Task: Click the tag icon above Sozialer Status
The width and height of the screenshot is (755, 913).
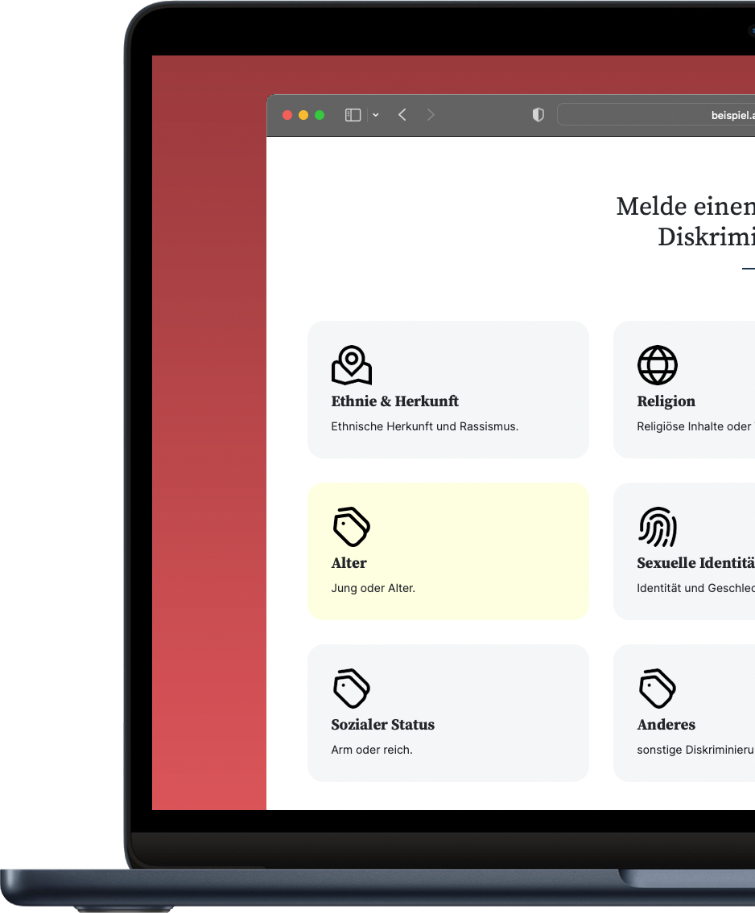Action: [x=352, y=689]
